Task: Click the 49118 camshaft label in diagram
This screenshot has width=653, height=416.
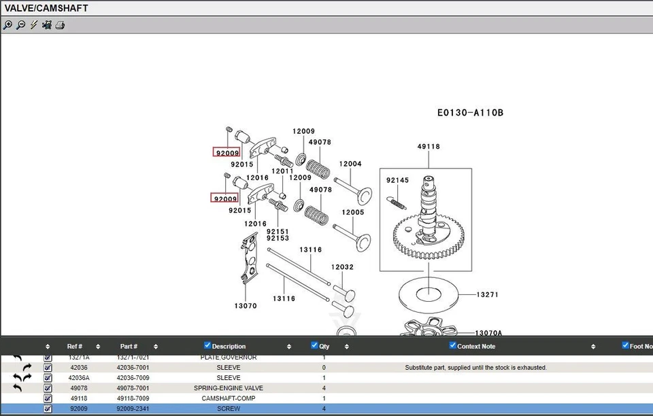Action: click(429, 146)
